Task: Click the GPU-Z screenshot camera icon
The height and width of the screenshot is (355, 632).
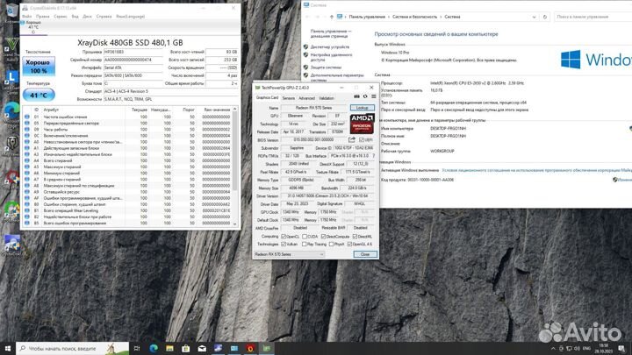Action: 356,96
